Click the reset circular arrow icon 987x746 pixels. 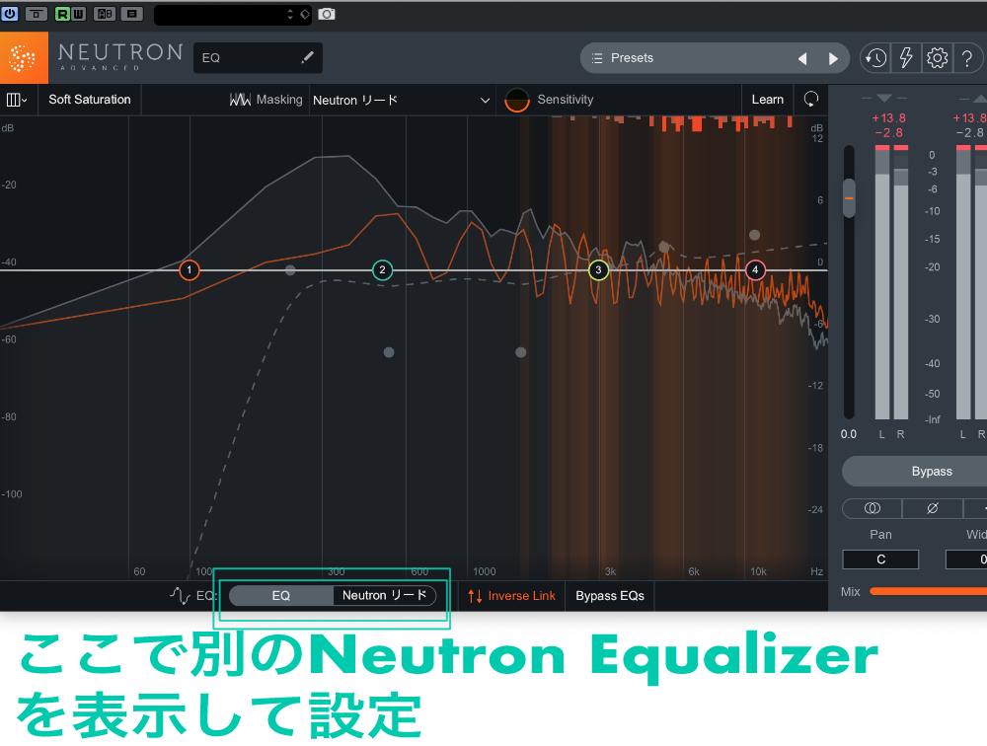click(810, 99)
